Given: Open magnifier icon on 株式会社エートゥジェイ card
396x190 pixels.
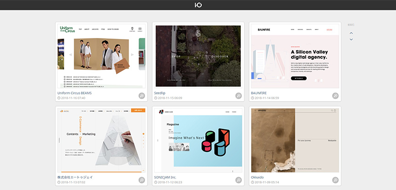Looking at the screenshot, I should pyautogui.click(x=142, y=180).
